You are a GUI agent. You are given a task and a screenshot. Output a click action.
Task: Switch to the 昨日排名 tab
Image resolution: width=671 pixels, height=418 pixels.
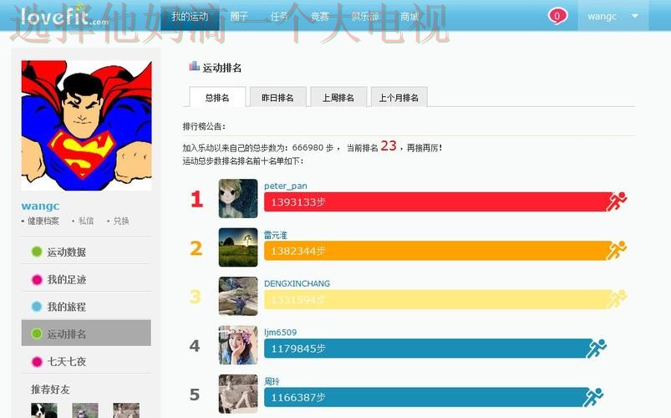[277, 98]
